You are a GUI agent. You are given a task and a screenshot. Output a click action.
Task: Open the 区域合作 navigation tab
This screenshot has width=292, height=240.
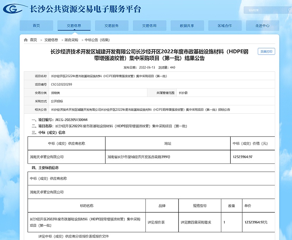coord(224,25)
